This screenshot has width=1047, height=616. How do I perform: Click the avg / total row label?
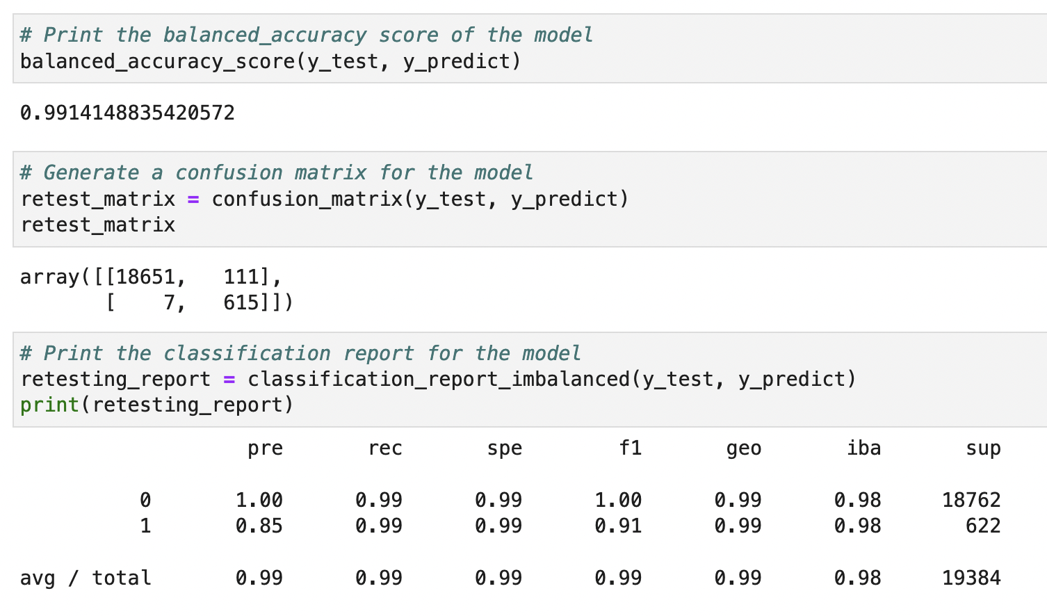tap(85, 577)
